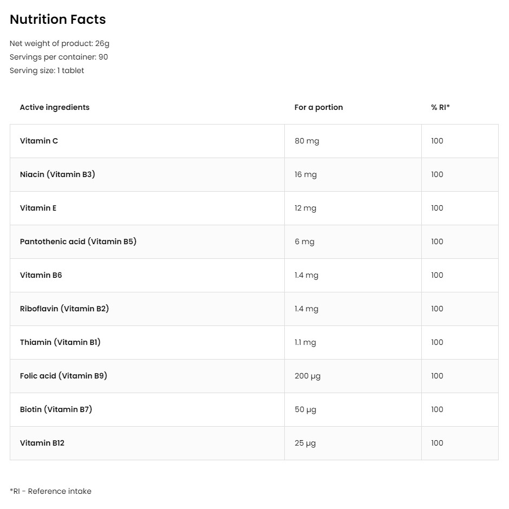This screenshot has height=509, width=509.
Task: Click the Serving size 1 tablet text
Action: pos(47,70)
